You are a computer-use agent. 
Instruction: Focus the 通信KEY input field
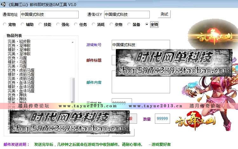[x=127, y=15]
